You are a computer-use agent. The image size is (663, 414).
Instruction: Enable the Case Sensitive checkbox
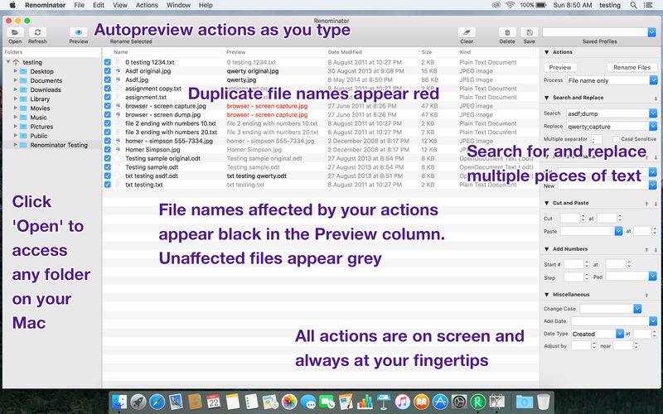[616, 139]
